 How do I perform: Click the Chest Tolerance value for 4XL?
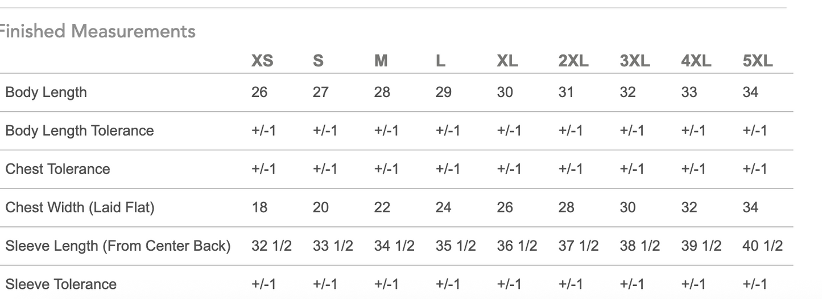point(693,169)
